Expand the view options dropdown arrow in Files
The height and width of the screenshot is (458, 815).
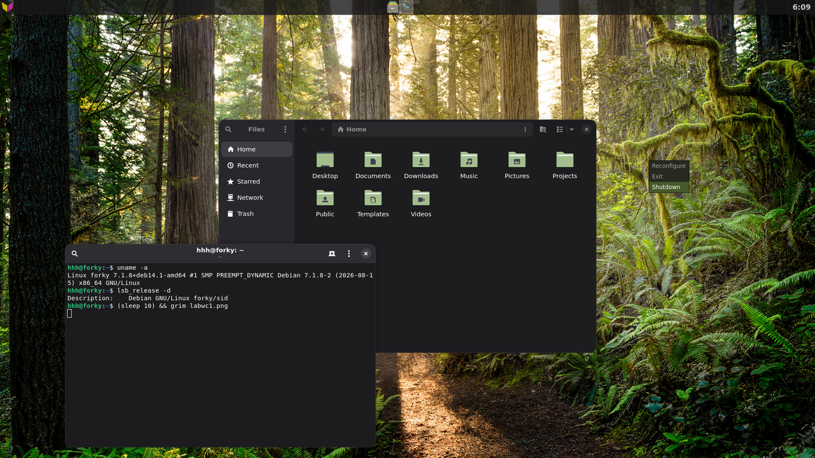[572, 129]
